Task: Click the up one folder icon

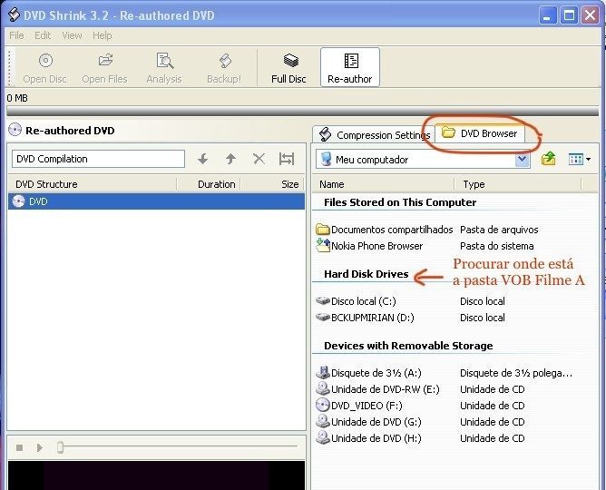Action: (x=549, y=159)
